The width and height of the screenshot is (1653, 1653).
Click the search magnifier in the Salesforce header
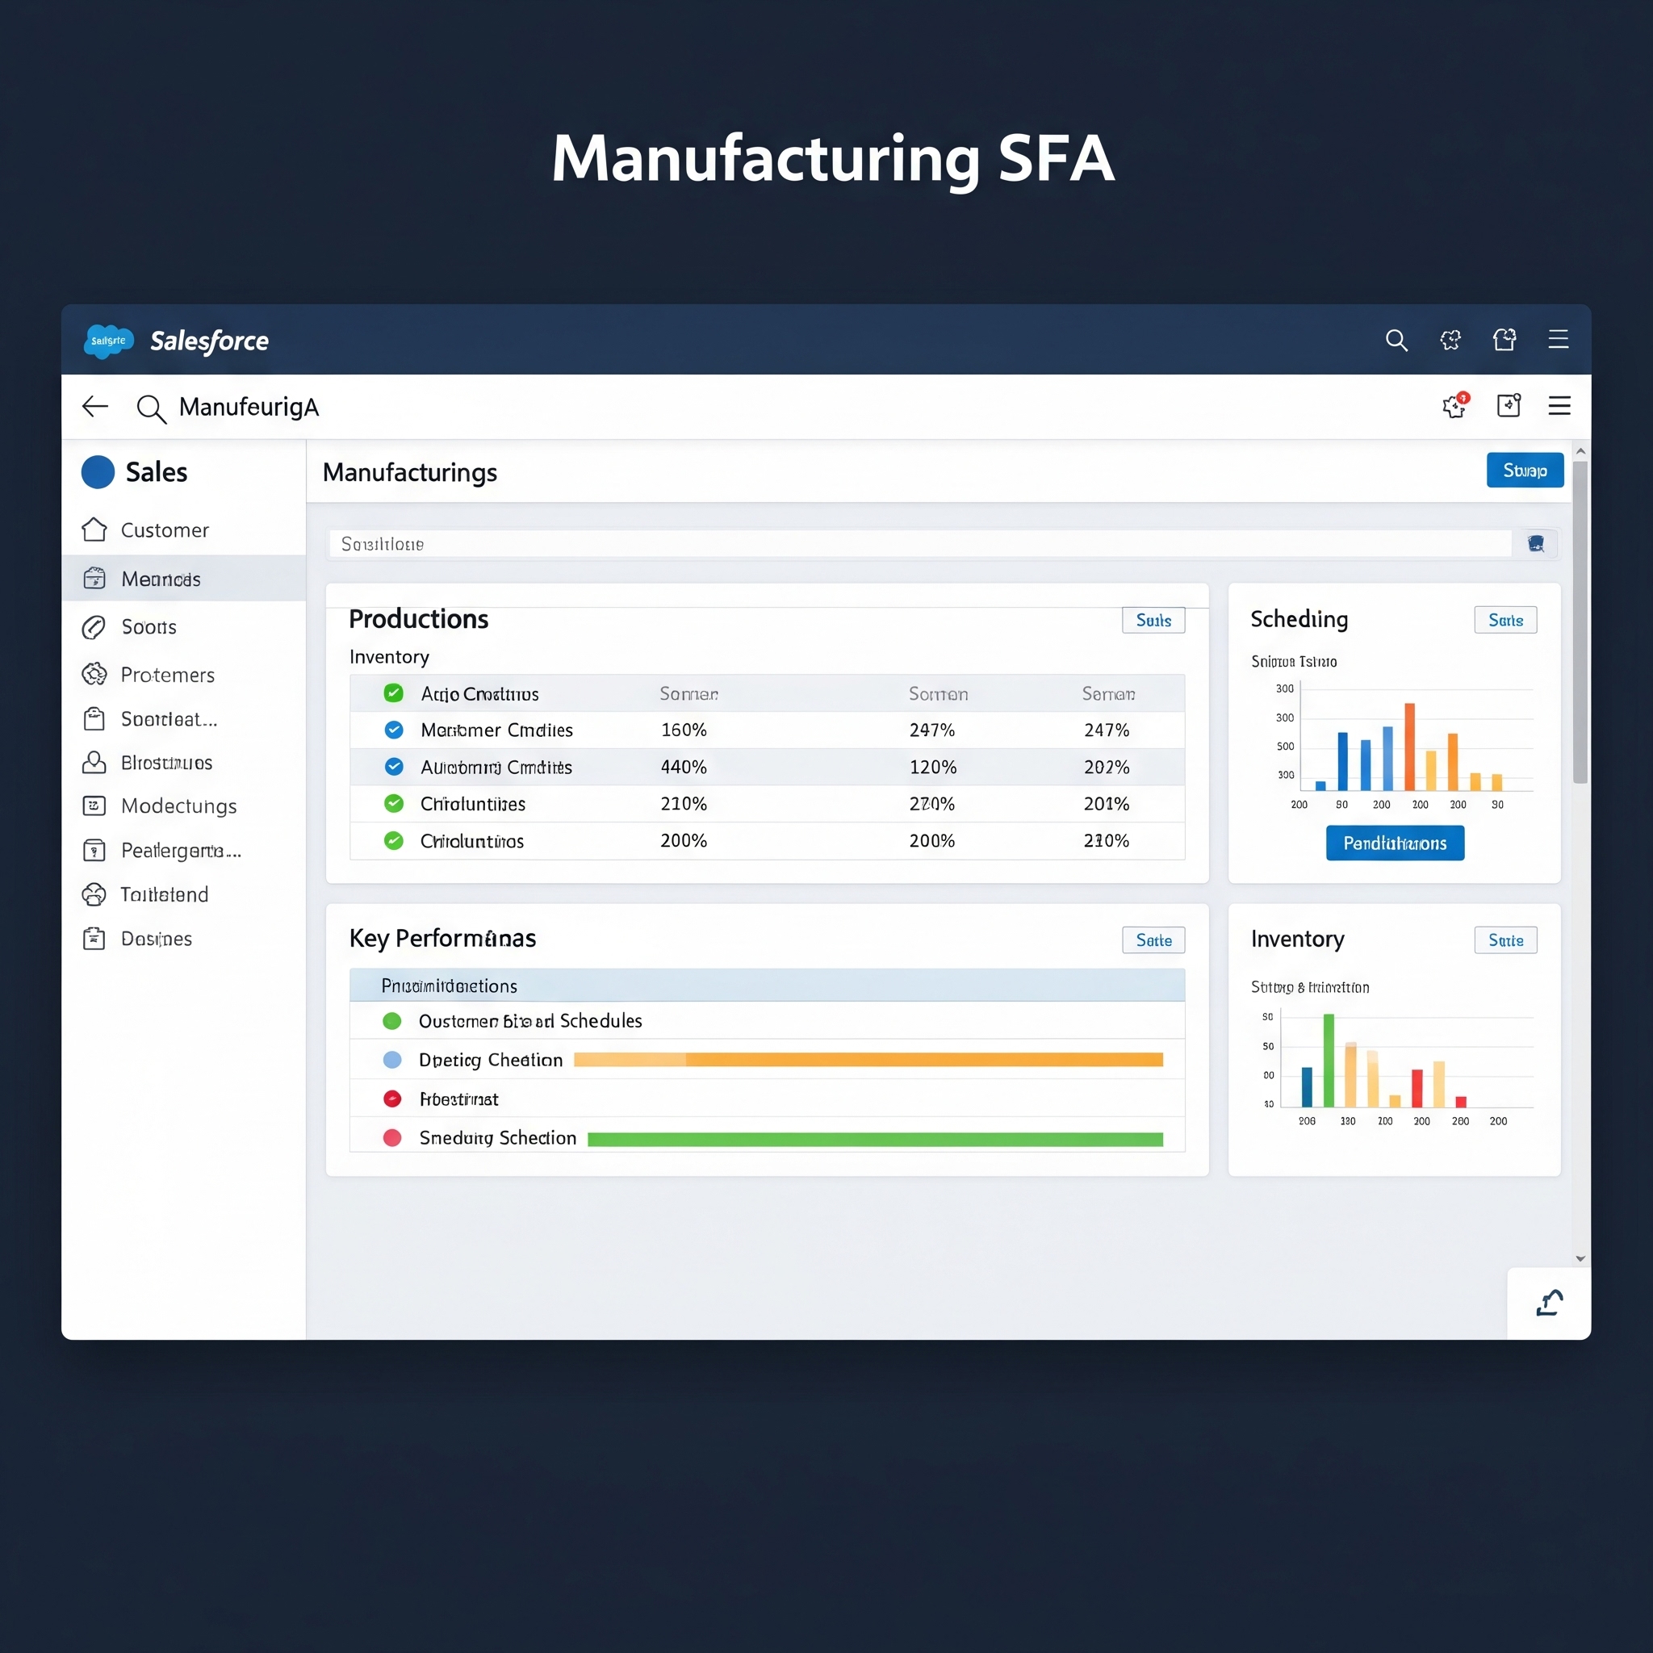coord(1396,341)
